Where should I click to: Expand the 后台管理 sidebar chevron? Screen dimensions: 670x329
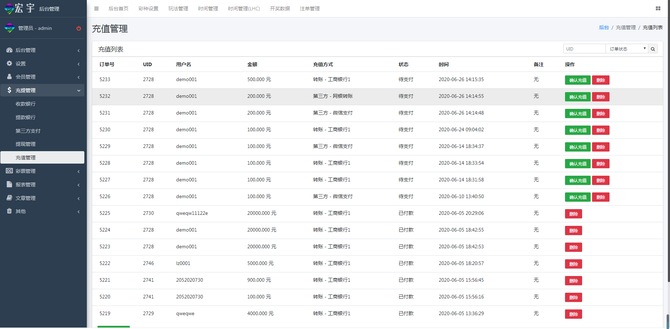pos(79,51)
